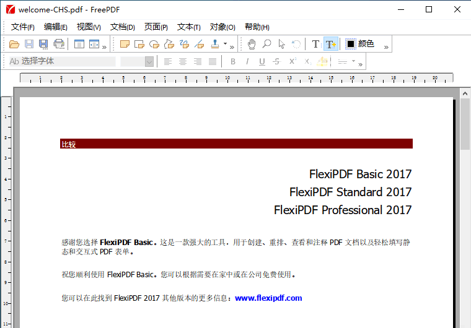Click the vertical scrollbar up arrow

465,93
